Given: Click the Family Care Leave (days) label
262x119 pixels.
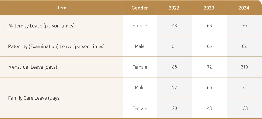Looking at the screenshot, I should point(34,98).
